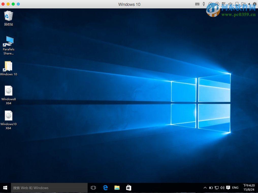The width and height of the screenshot is (258, 193).
Task: Toggle the network status tray icon
Action: 217,188
